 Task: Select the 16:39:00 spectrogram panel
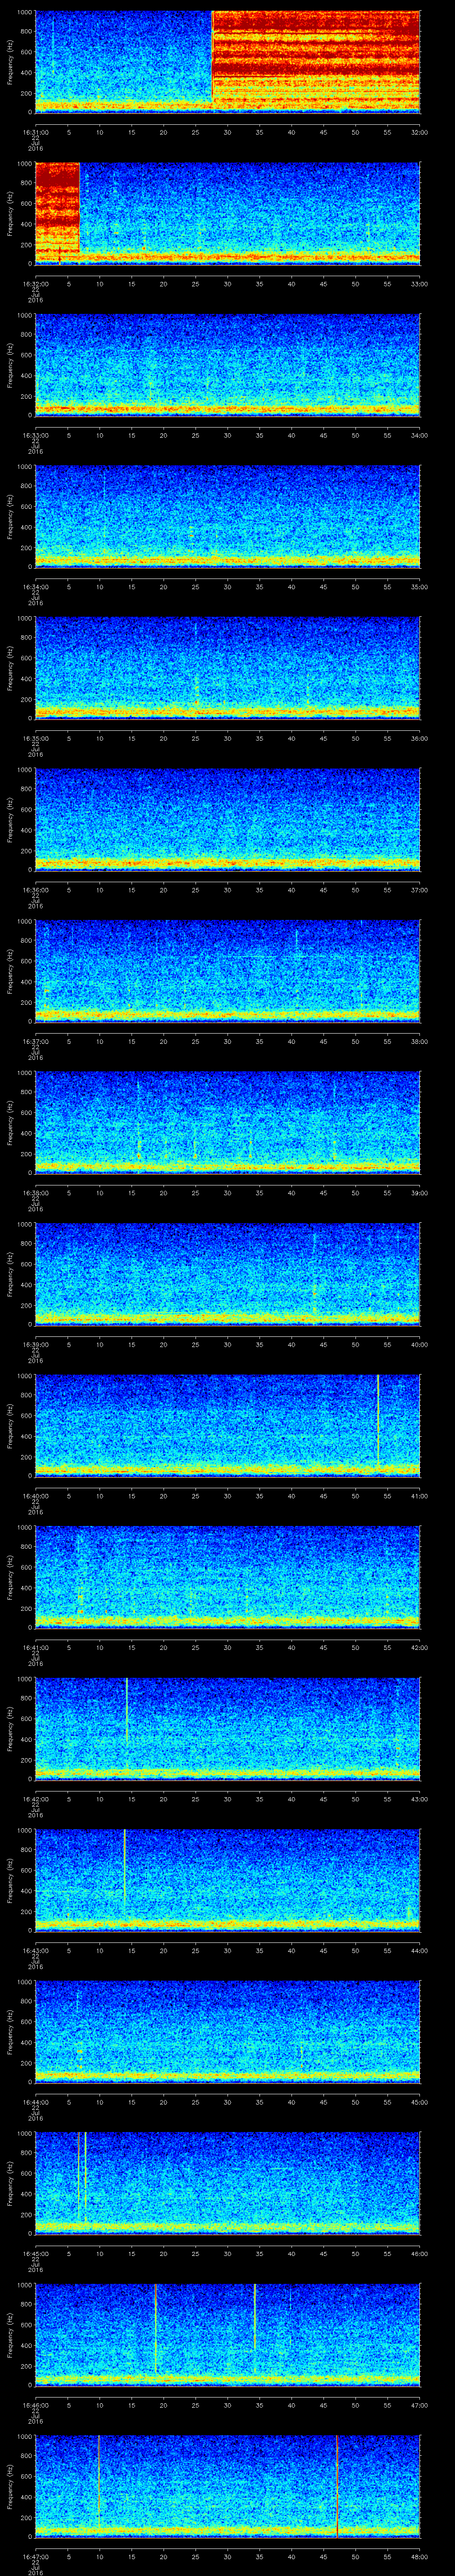227,1273
